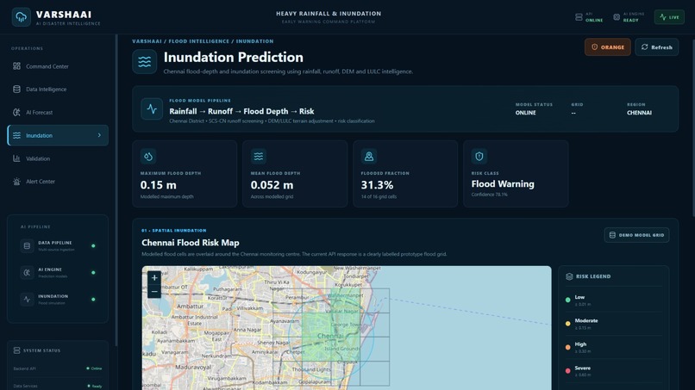Select the Severe red legend swatch
Screen dimensions: 695x390
pos(567,371)
